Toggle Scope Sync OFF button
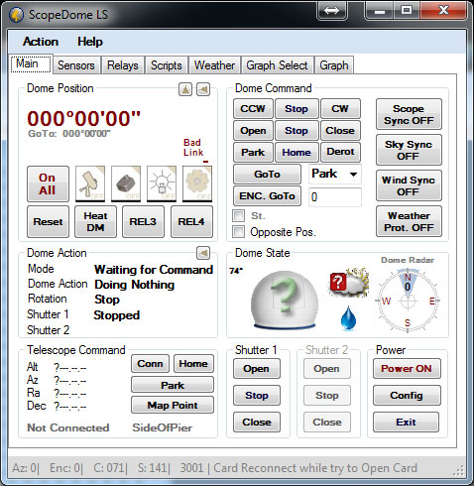 409,114
